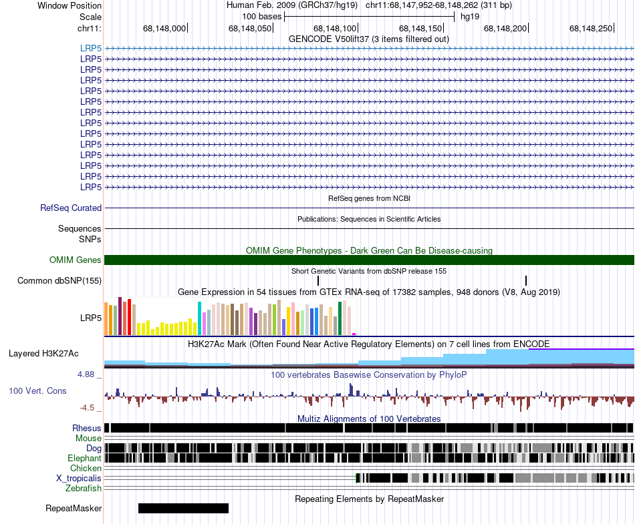Click the 100 bases scale bar label
The width and height of the screenshot is (635, 524).
pos(261,17)
